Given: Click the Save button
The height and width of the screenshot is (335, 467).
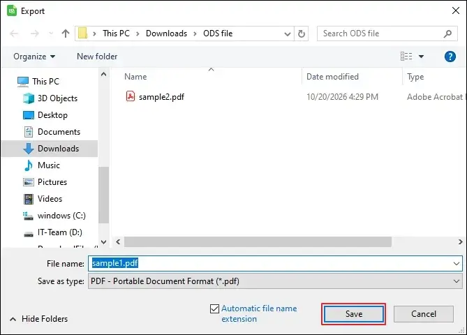Looking at the screenshot, I should [x=353, y=314].
